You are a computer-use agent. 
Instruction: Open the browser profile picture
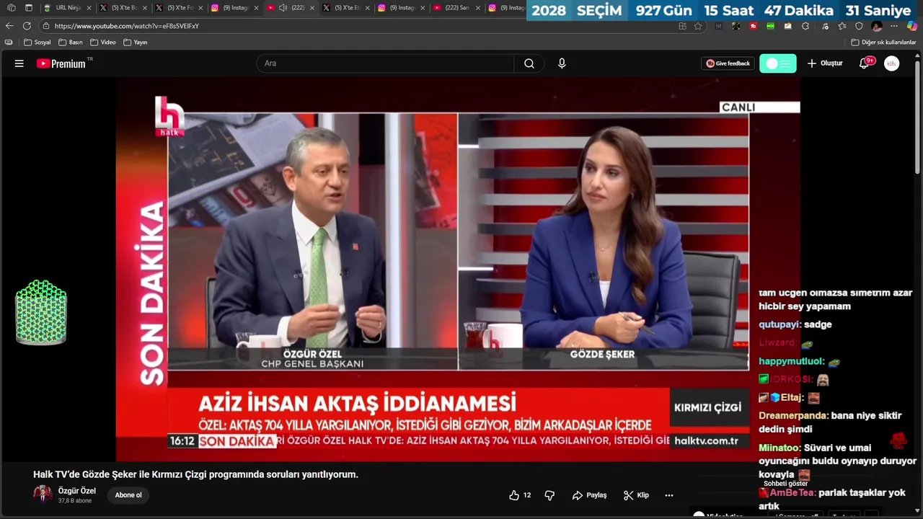coord(877,26)
